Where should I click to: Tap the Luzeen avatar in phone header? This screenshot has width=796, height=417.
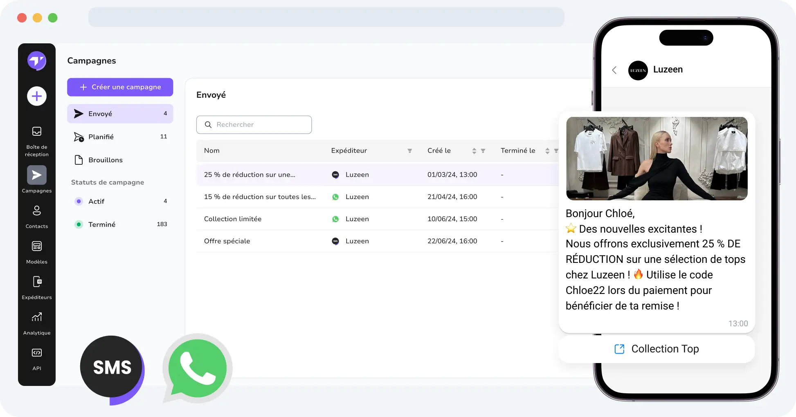pyautogui.click(x=638, y=70)
